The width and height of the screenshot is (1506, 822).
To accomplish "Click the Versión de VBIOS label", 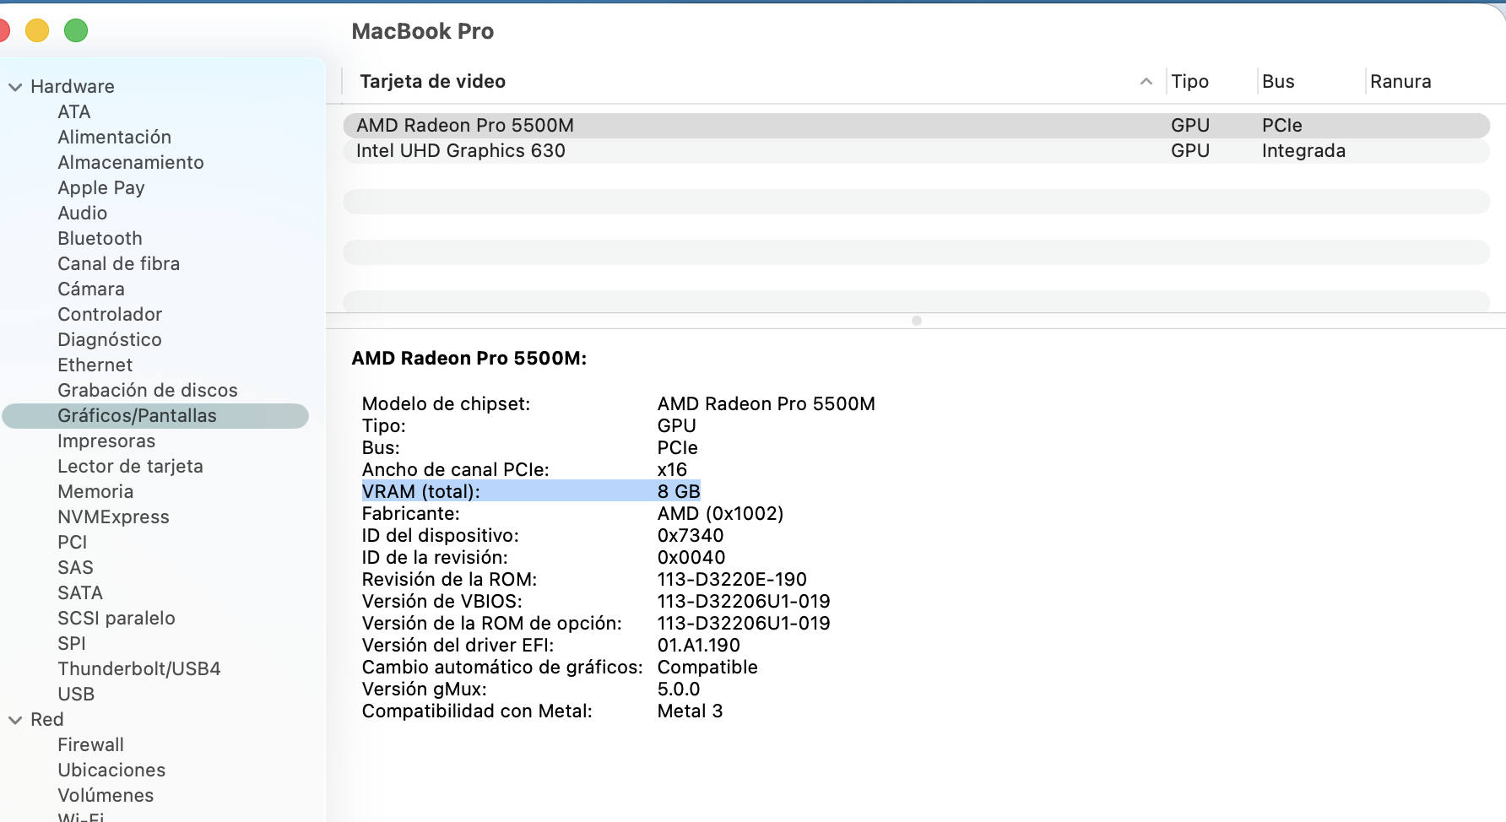I will tap(442, 601).
